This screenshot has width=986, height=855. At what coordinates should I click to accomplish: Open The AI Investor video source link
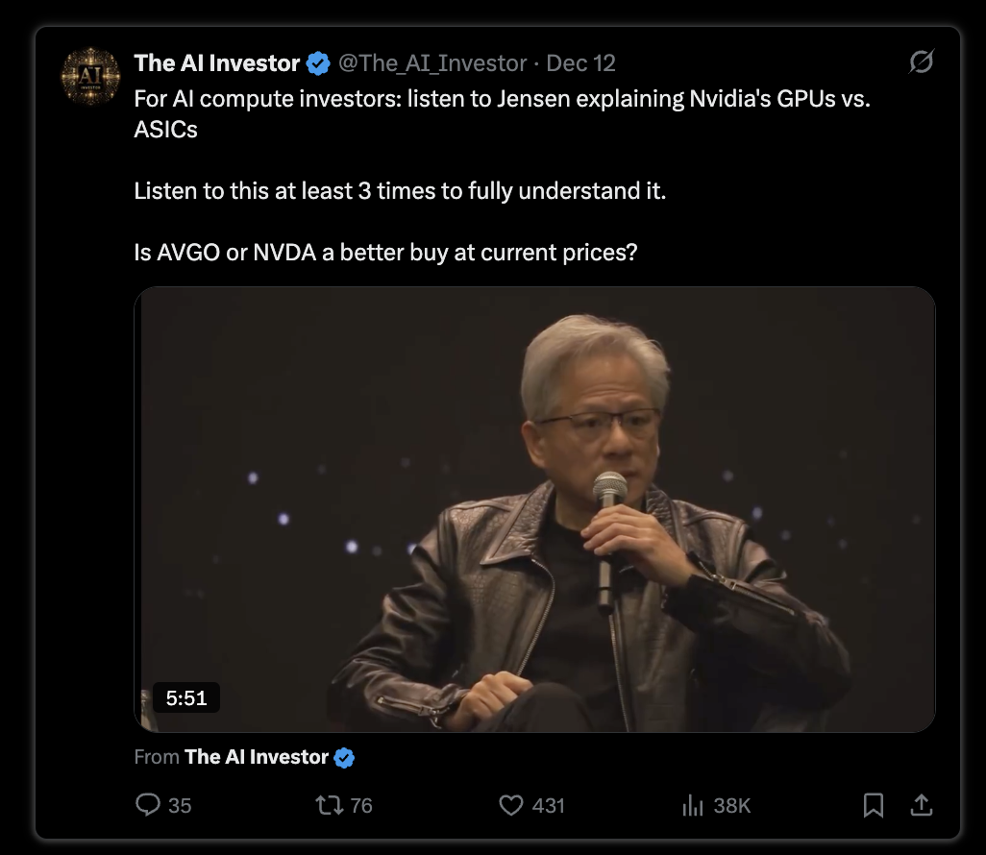257,756
